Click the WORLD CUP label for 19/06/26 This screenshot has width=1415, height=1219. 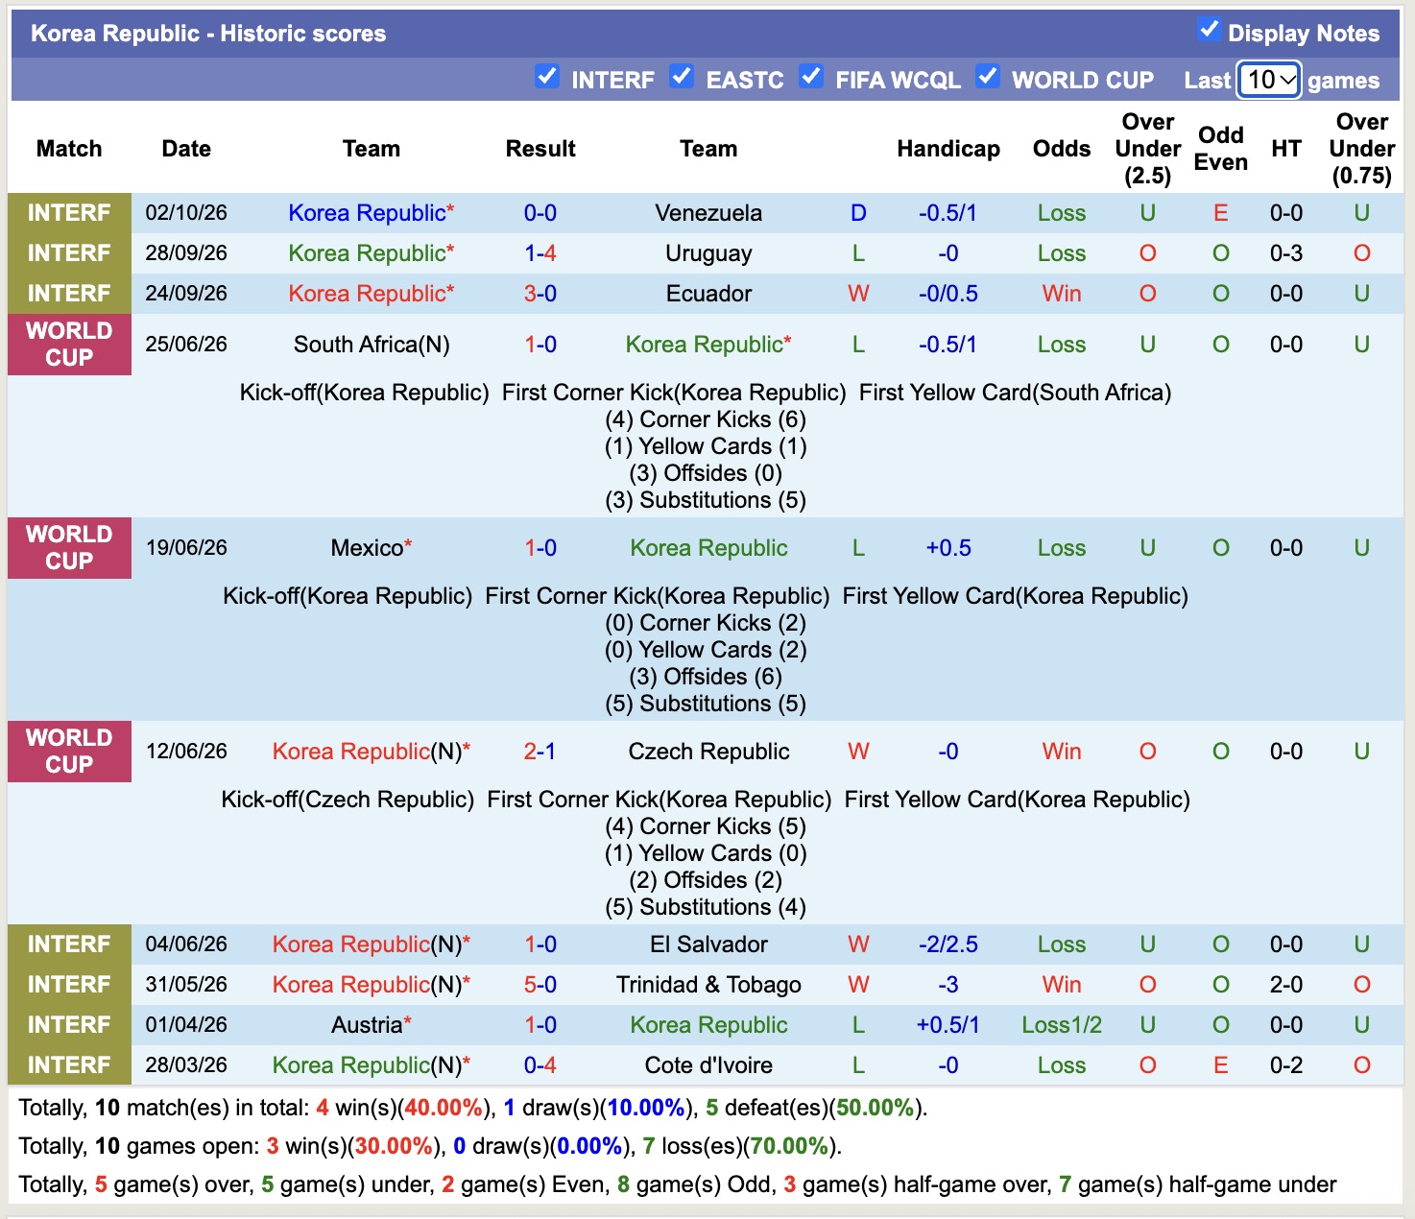[x=69, y=548]
